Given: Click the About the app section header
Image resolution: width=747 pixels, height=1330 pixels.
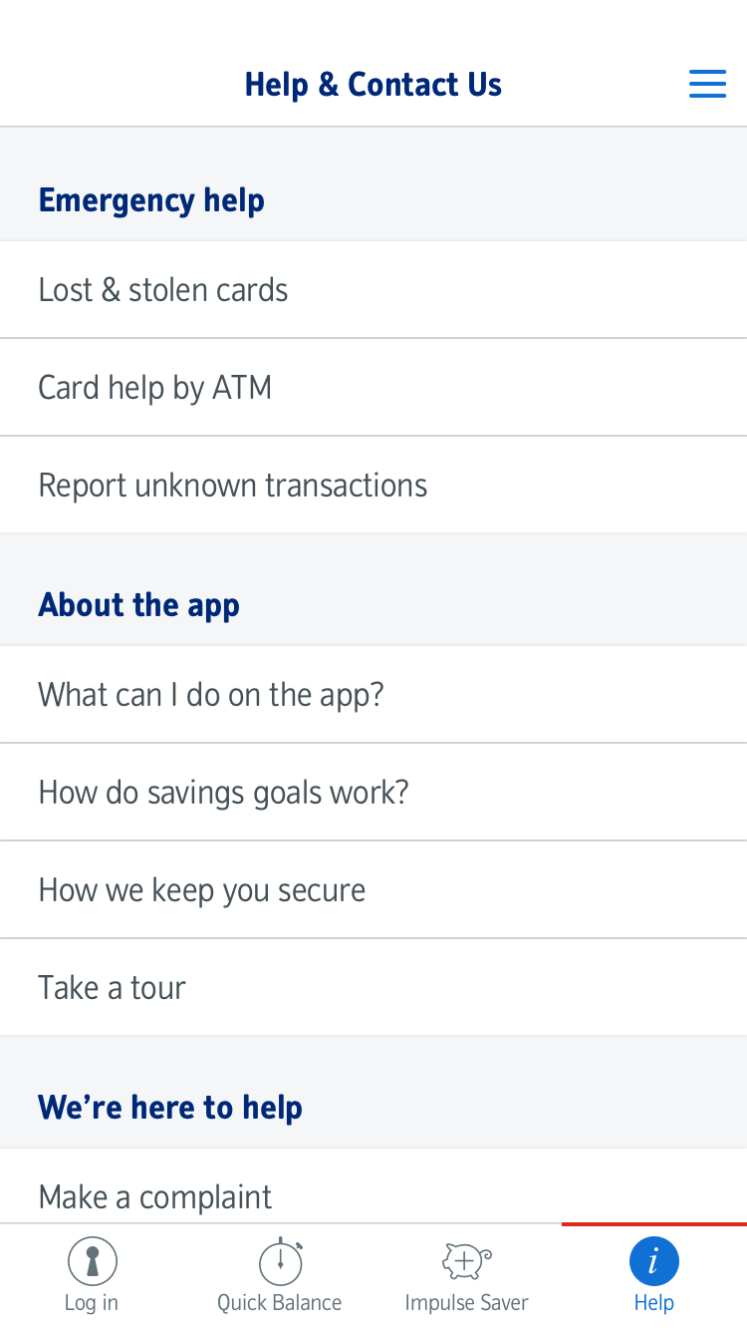Looking at the screenshot, I should point(139,605).
